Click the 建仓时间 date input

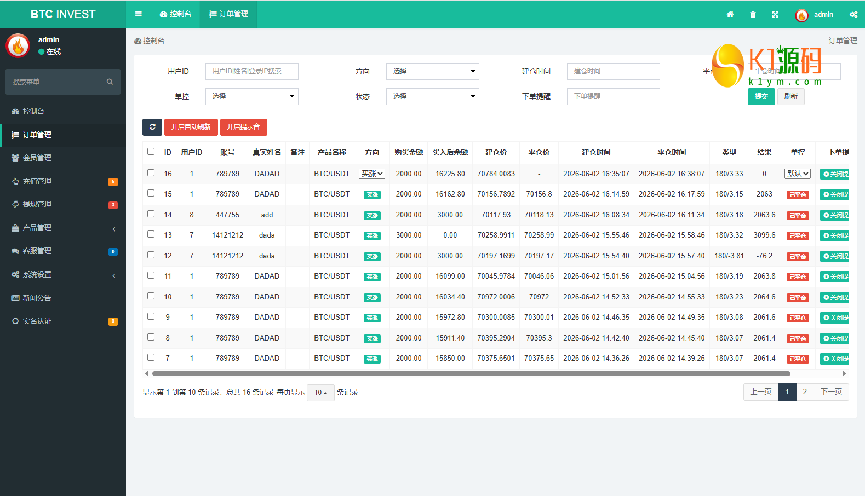(614, 71)
